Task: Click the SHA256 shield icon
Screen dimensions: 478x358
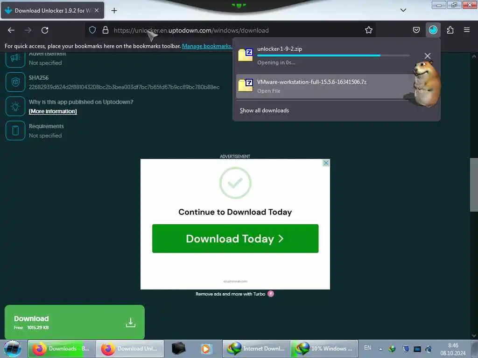Action: coord(15,82)
